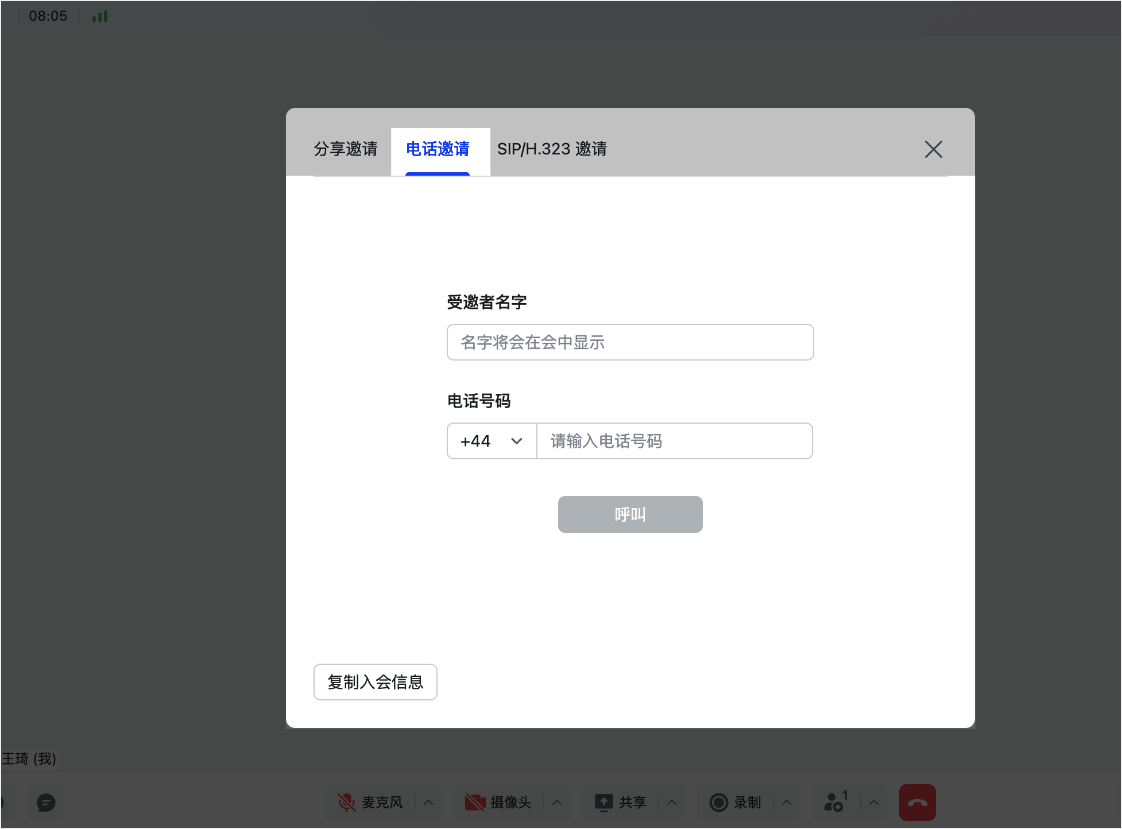Toggle the 麦克风 microphone mute button

(370, 803)
